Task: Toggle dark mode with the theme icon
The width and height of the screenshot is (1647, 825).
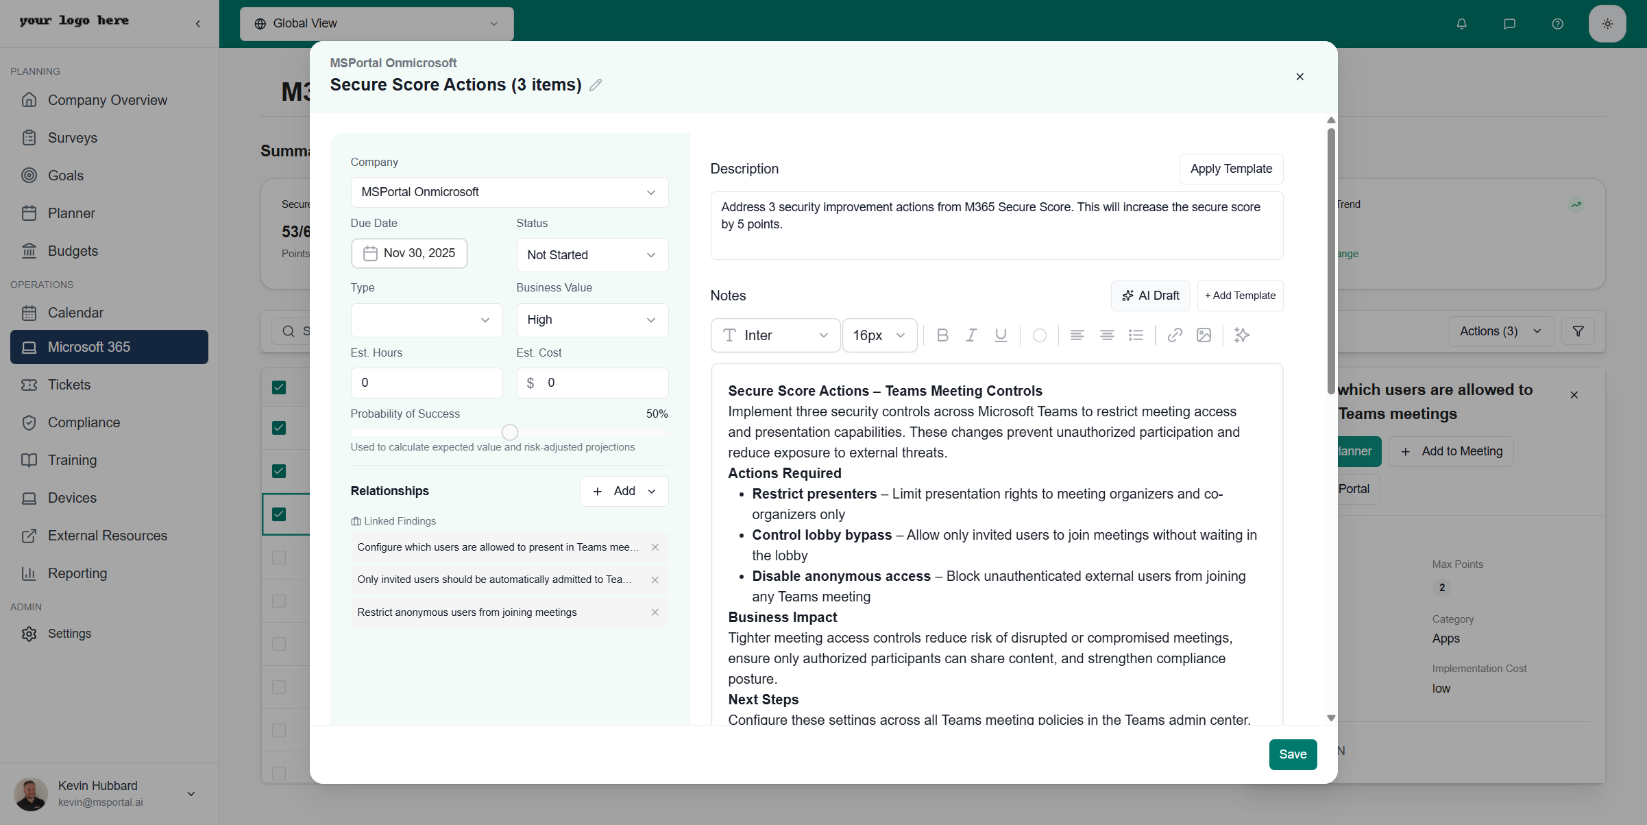Action: click(1607, 23)
